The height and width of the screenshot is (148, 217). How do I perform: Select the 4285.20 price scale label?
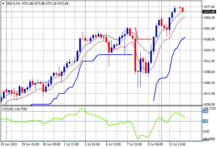pyautogui.click(x=209, y=83)
